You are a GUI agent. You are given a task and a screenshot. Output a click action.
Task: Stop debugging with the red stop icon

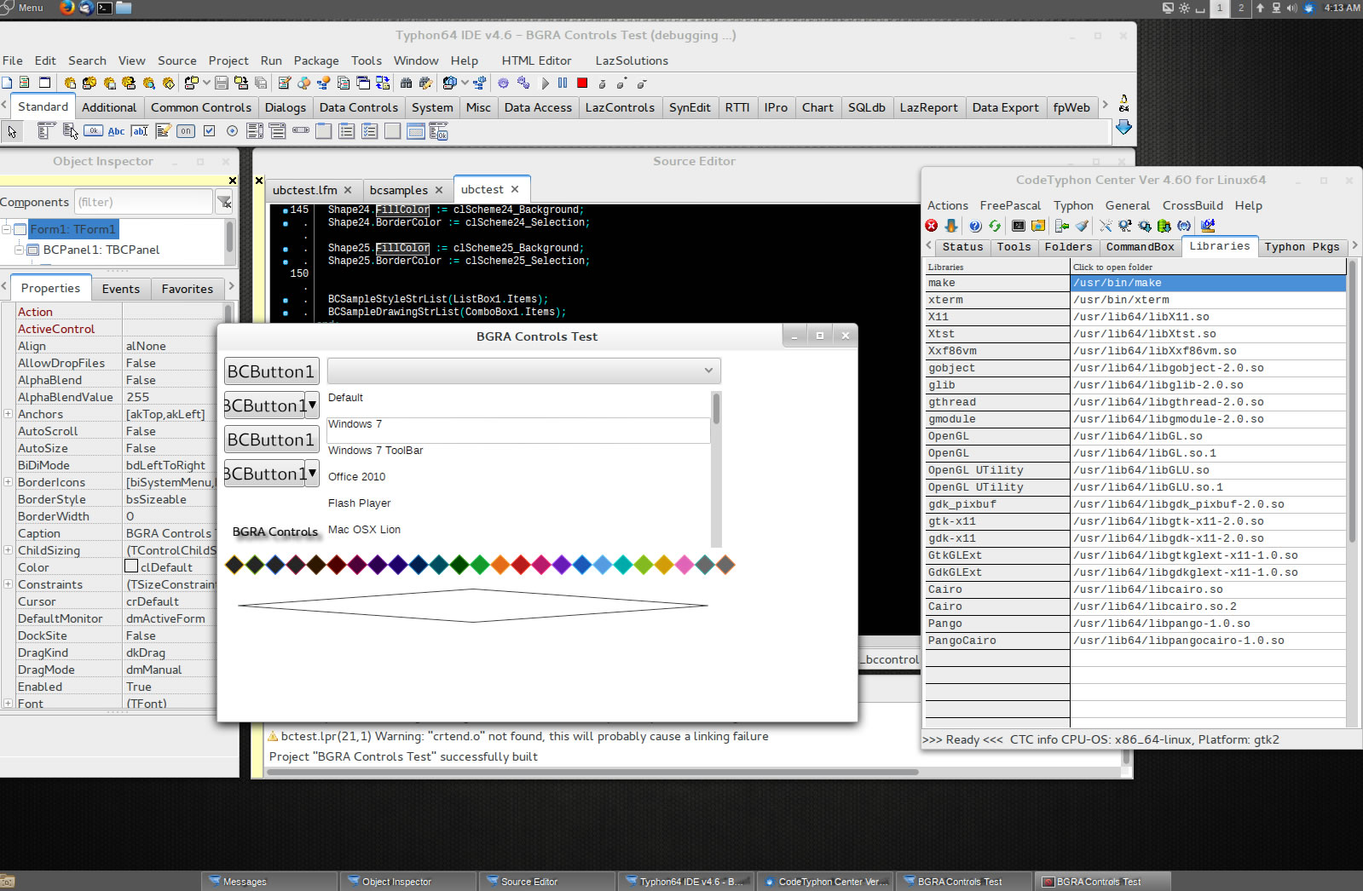(x=582, y=83)
